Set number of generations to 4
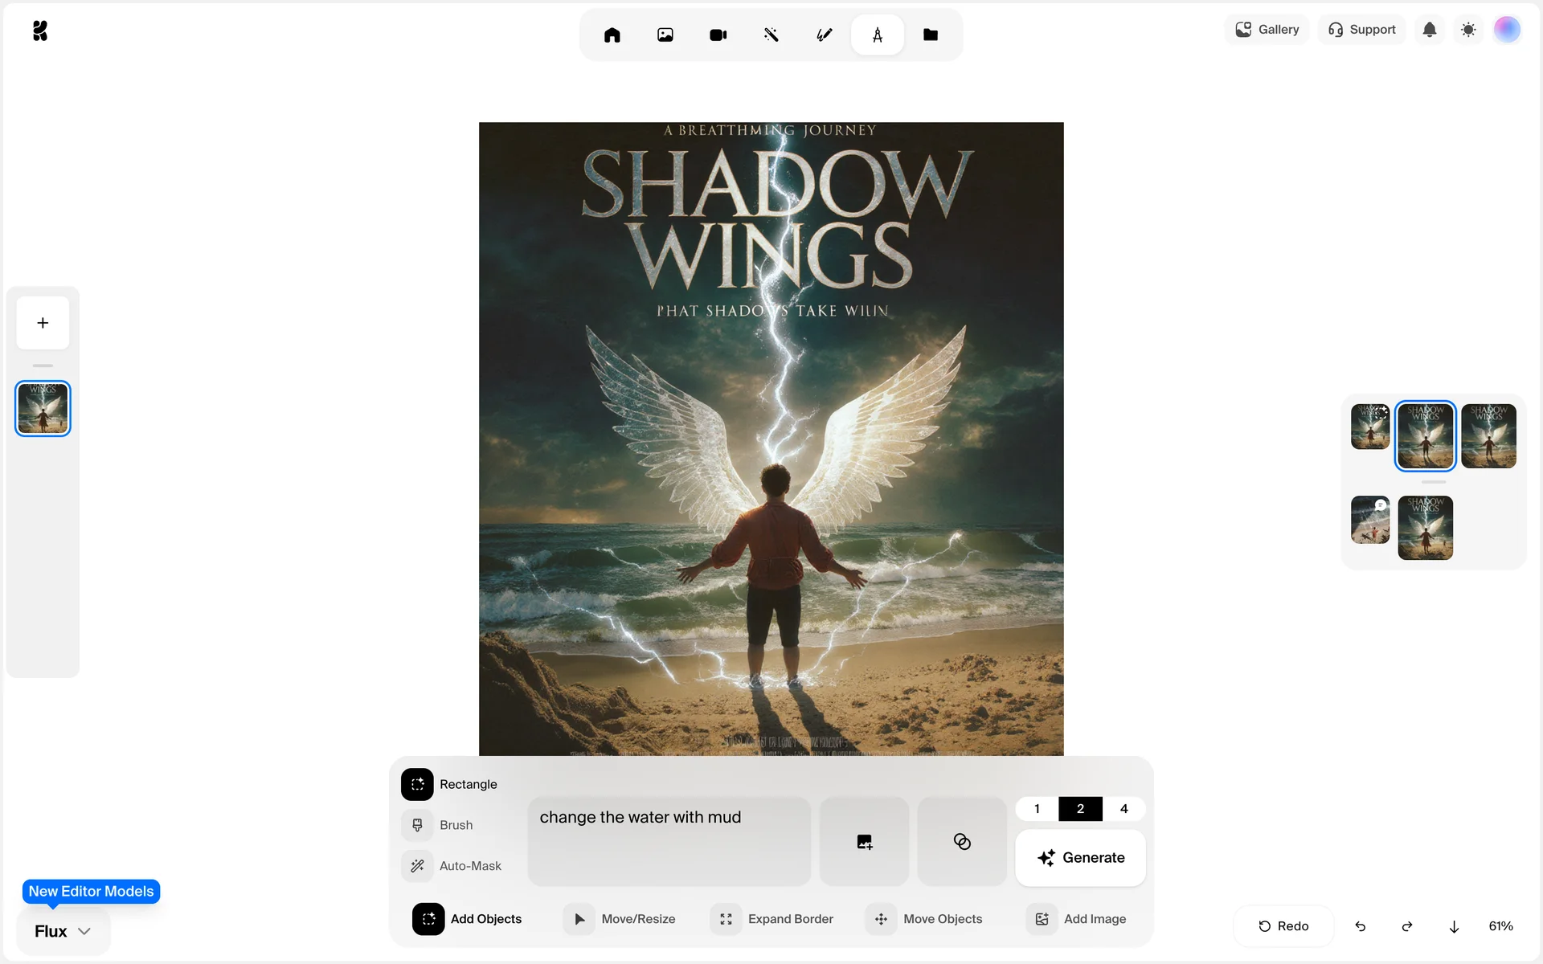Image resolution: width=1543 pixels, height=964 pixels. click(1123, 809)
